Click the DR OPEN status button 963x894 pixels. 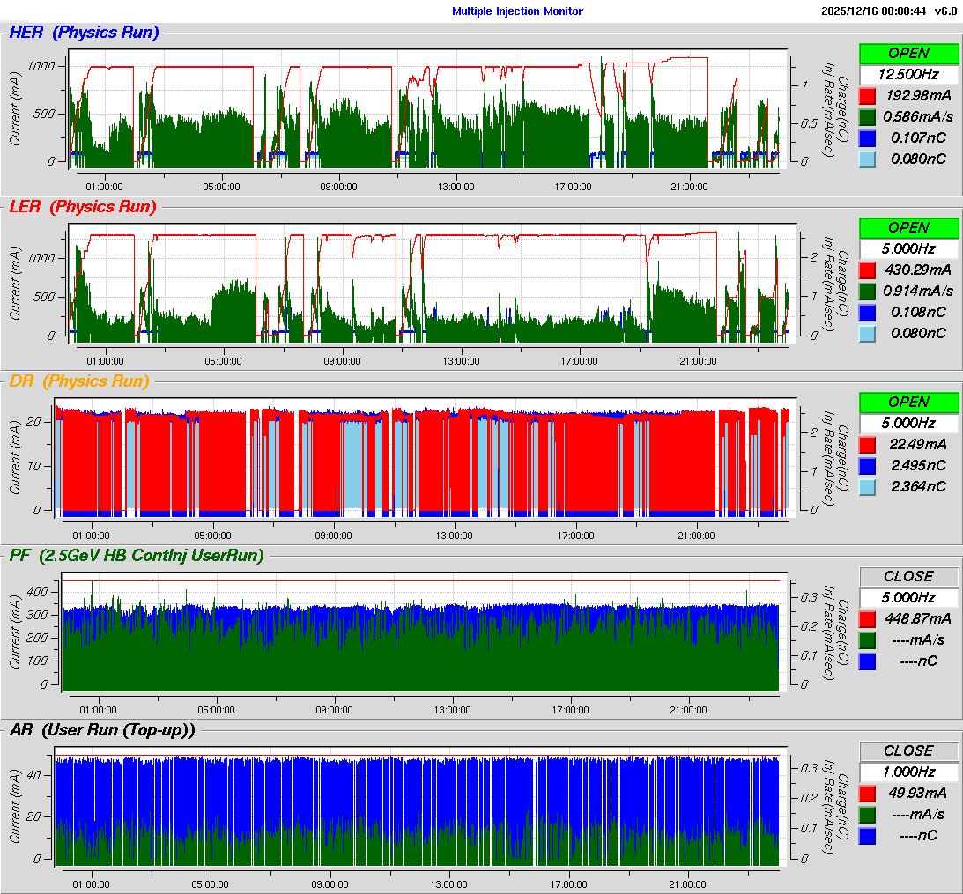(908, 402)
